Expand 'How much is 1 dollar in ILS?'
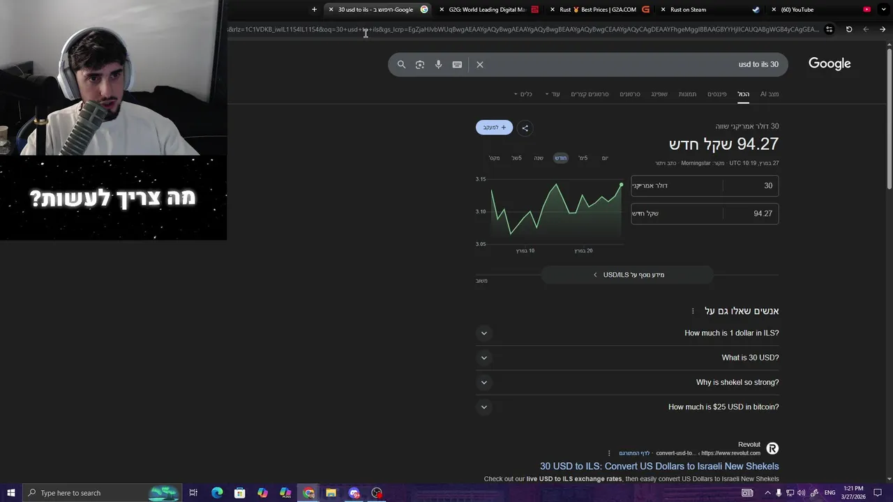Screen dimensions: 893x502 [627, 333]
